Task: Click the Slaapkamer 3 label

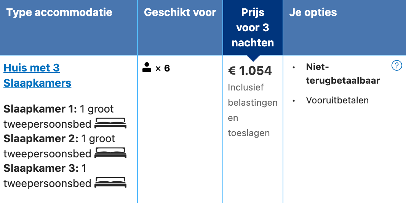Action: pos(41,168)
